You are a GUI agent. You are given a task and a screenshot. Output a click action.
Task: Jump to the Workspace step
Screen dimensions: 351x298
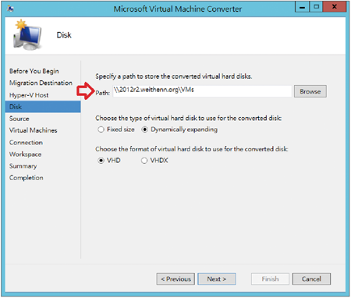(25, 154)
